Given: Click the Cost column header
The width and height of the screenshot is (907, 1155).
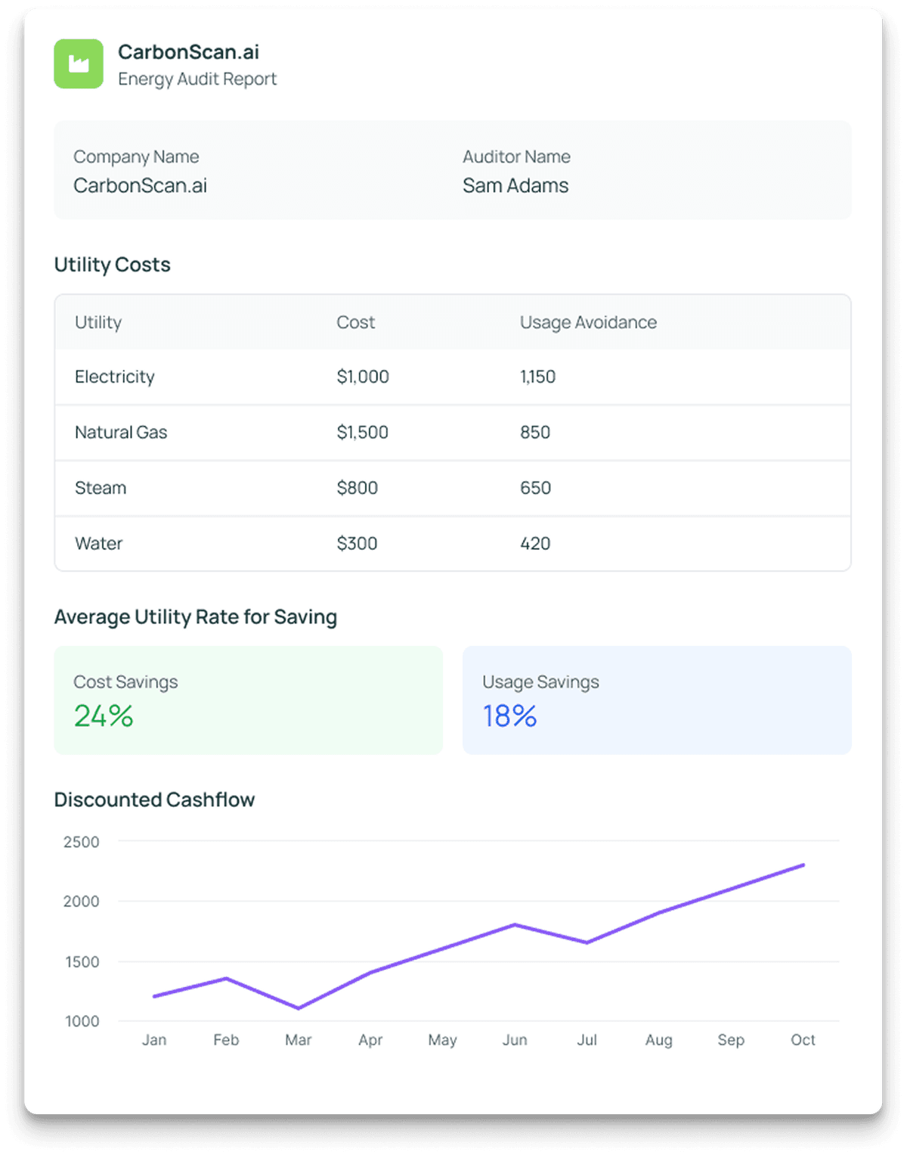Looking at the screenshot, I should coord(354,322).
